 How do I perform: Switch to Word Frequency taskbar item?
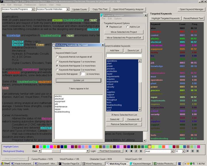[93, 164]
